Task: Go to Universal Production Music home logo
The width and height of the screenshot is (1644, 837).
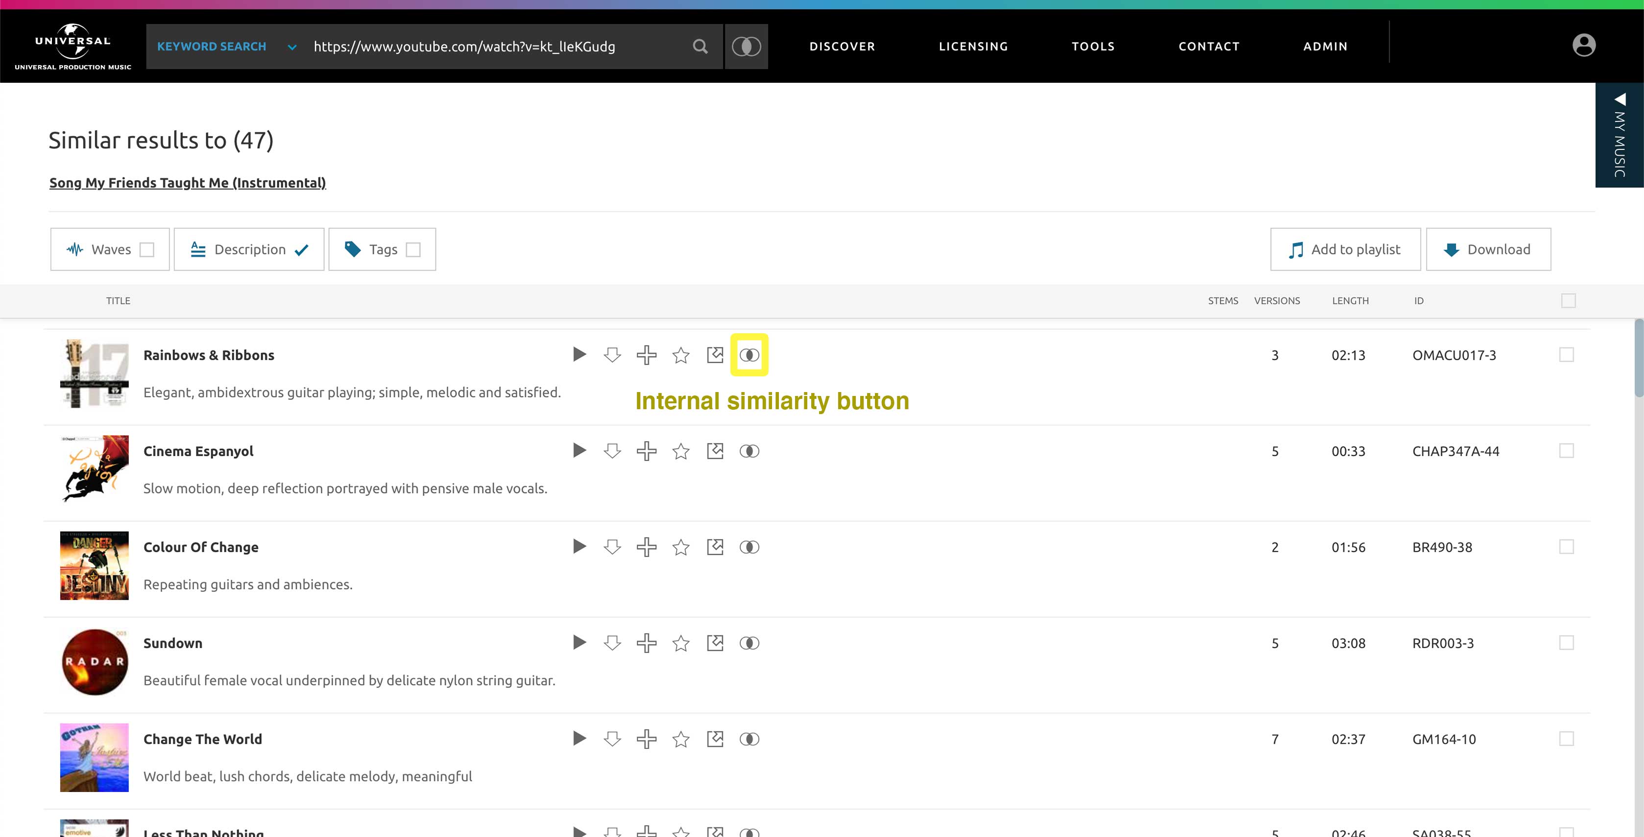Action: [73, 46]
